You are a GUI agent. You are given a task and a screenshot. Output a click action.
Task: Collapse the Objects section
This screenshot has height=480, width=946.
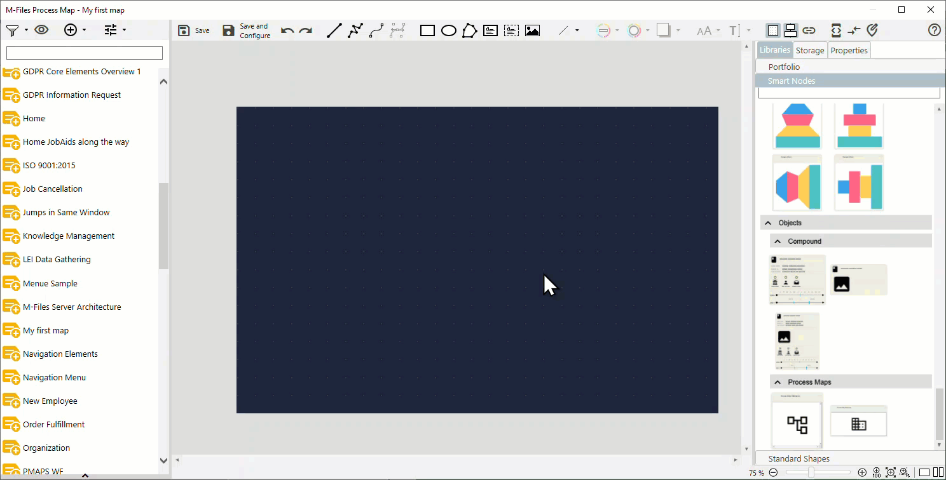[768, 223]
